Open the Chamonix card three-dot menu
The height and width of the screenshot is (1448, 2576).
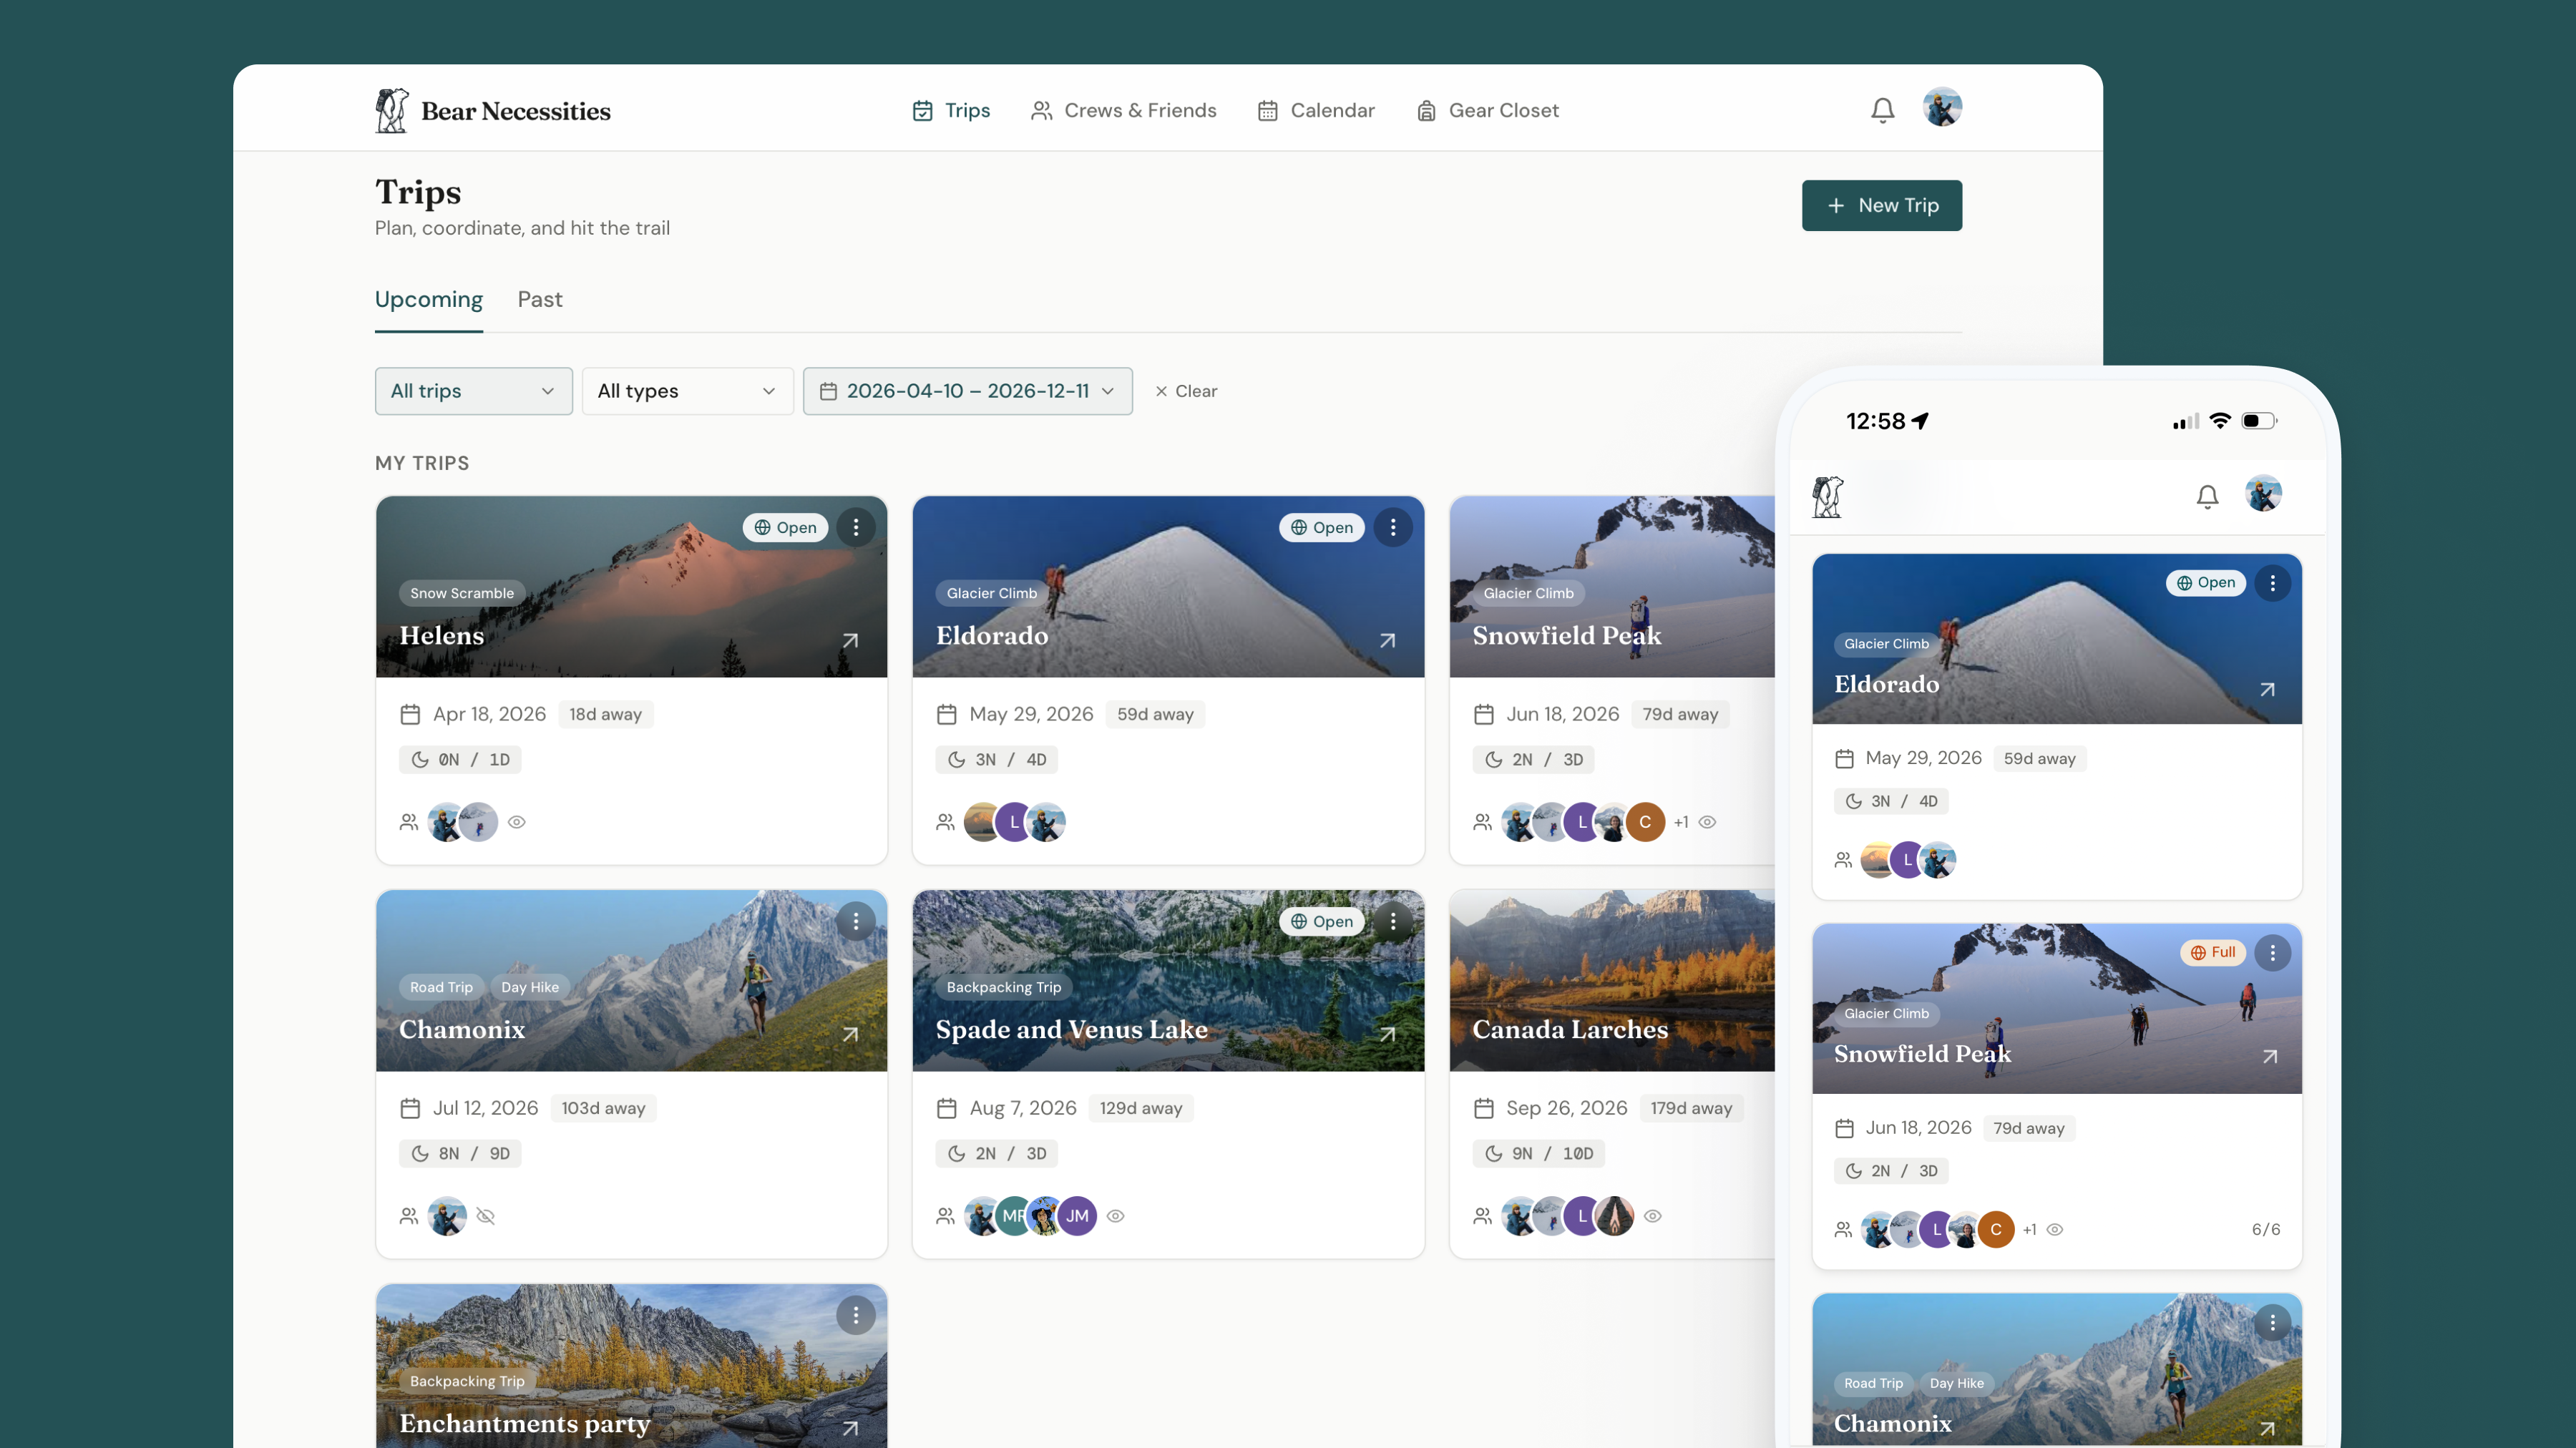[x=856, y=921]
